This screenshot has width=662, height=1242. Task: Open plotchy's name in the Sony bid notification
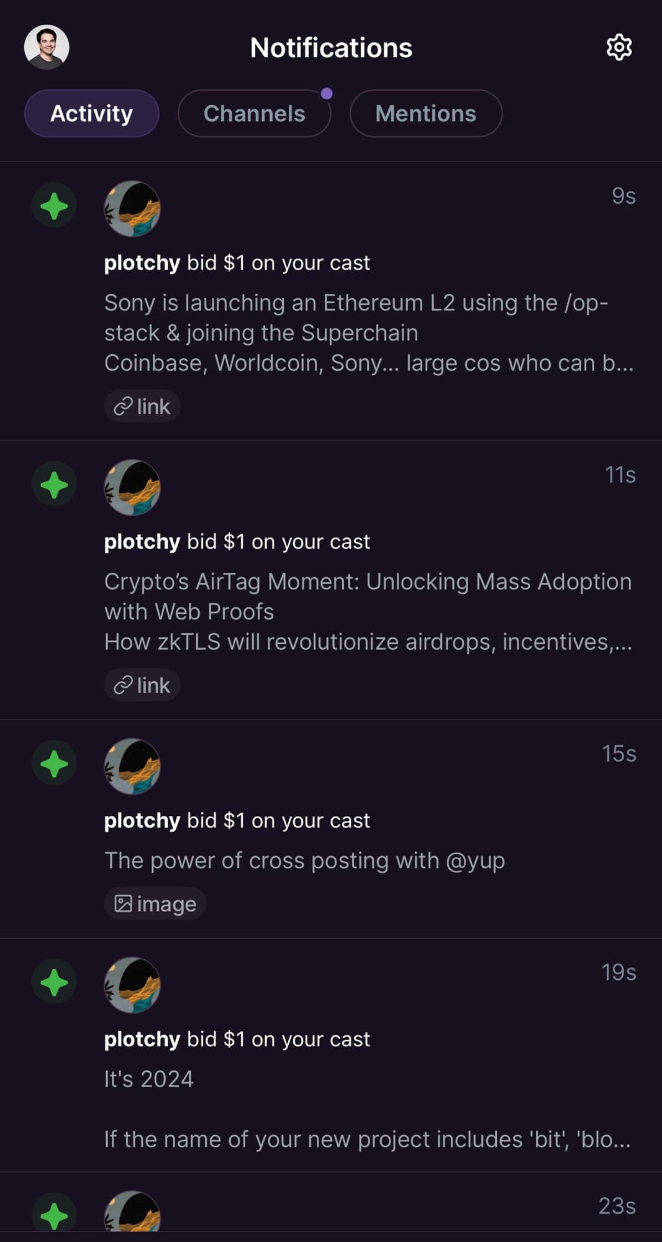142,263
